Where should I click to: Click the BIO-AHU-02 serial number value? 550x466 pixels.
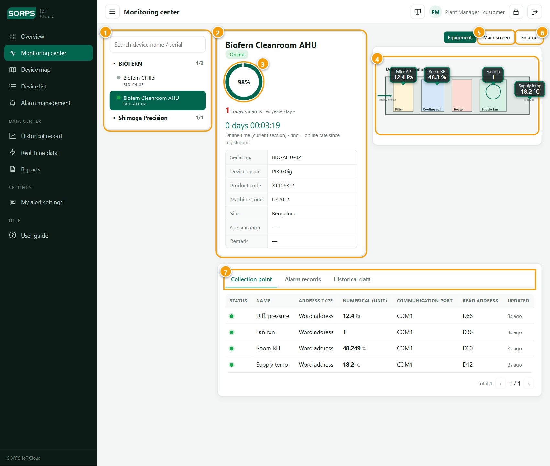[x=286, y=157]
